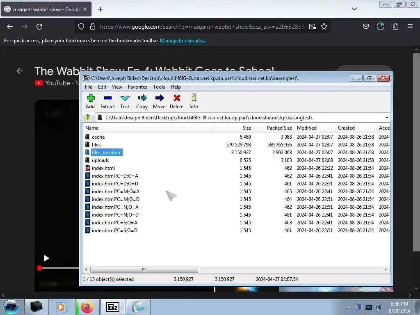Click the scroll right arrow in file list
This screenshot has width=420, height=315.
[x=386, y=269]
